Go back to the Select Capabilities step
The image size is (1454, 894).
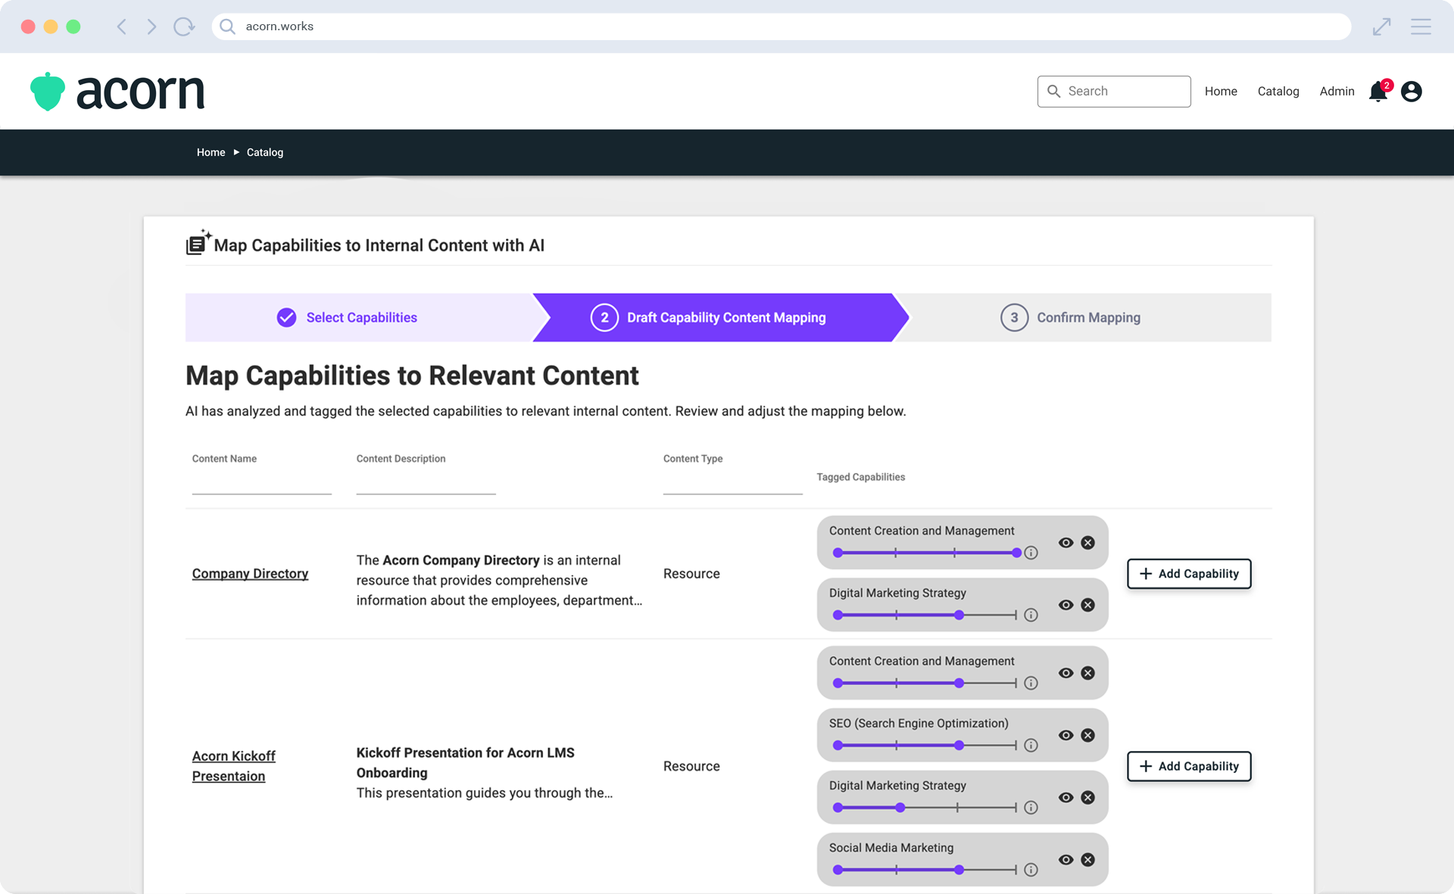coord(361,317)
